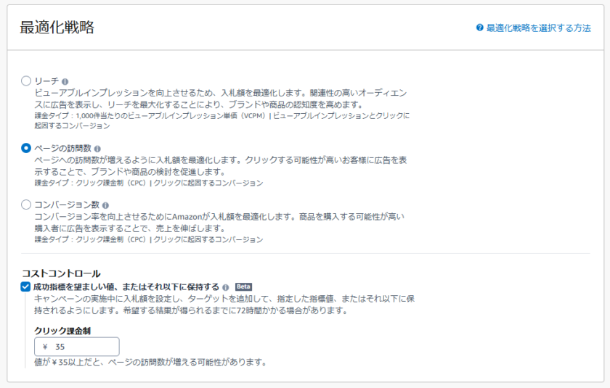
Task: Click the コストコントロール section heading
Action: pos(61,273)
